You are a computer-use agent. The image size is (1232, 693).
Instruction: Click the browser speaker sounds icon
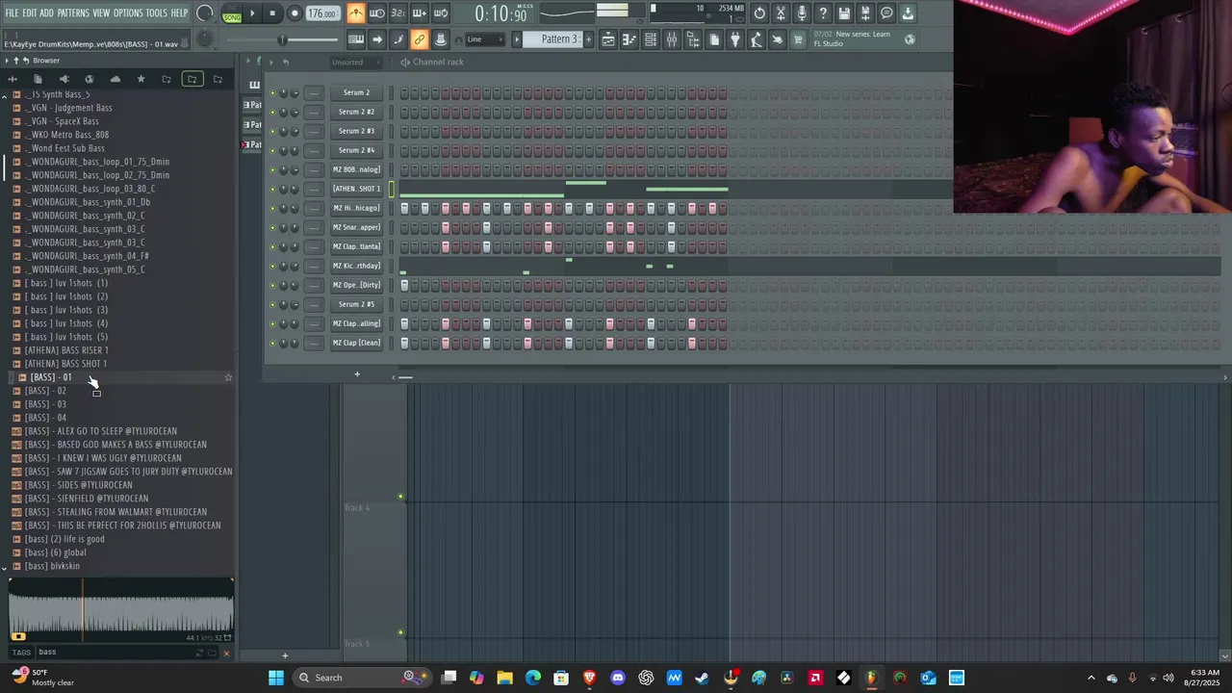[x=64, y=79]
